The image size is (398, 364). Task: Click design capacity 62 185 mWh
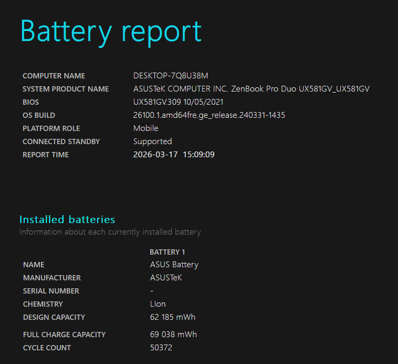173,317
